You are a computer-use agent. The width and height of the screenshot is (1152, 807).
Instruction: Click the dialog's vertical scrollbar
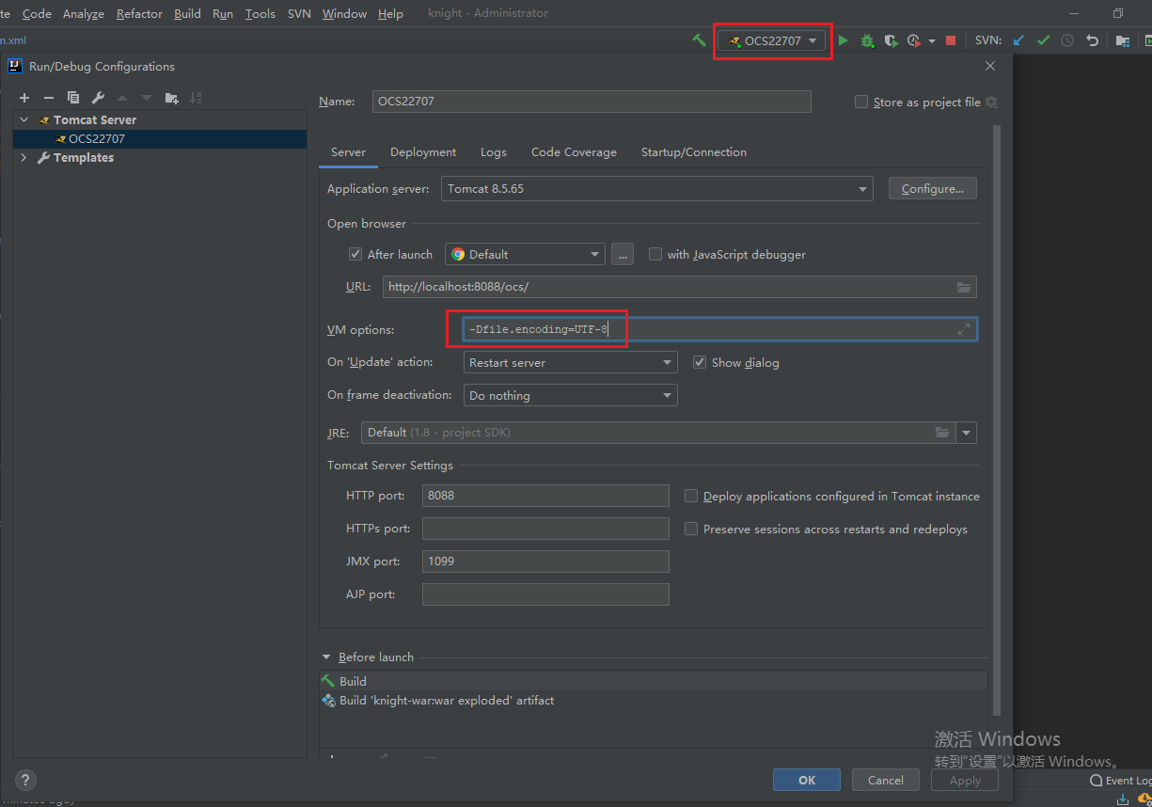pos(997,420)
